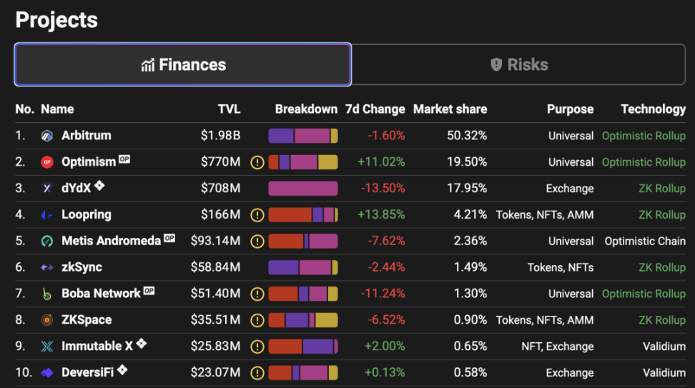
Task: Click the warning icon in Optimism row
Action: pos(257,162)
